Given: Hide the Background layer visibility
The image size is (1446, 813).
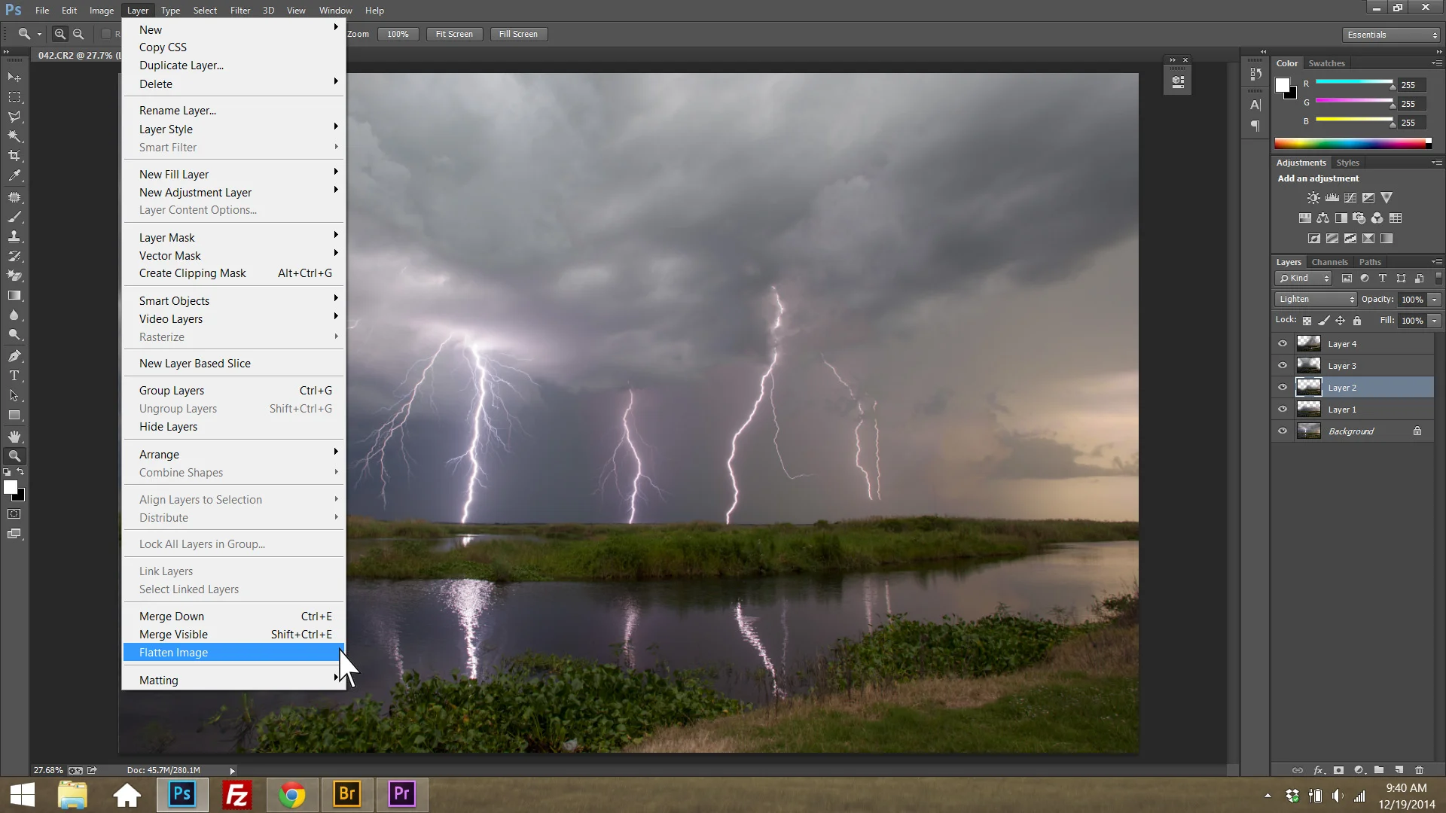Looking at the screenshot, I should 1283,431.
